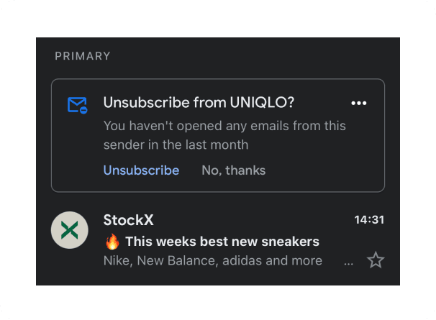This screenshot has width=436, height=320.
Task: Star the StockX email
Action: 376,260
